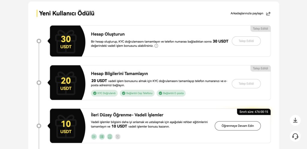
Task: Open the info tooltip icon after 'alabilirsiniz'
Action: coord(156,46)
